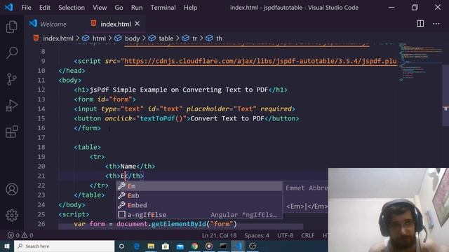449x252 pixels.
Task: Choose the Emb suggestion
Action: point(199,196)
